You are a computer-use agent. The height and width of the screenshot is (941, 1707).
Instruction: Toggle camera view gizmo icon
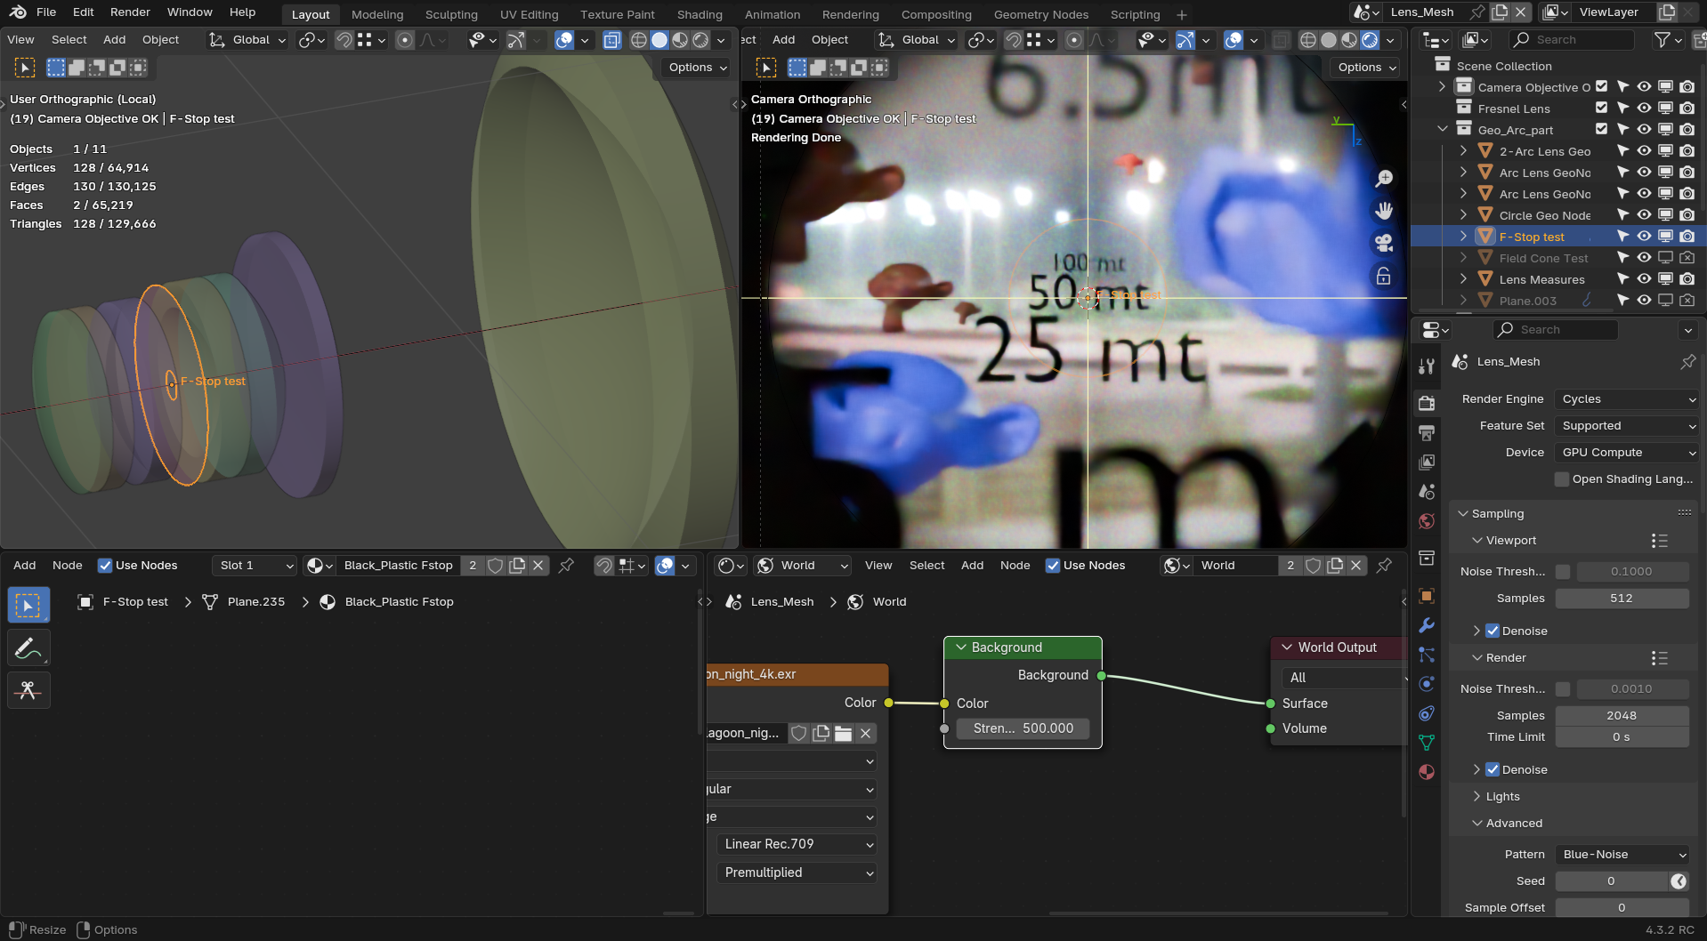[x=1384, y=243]
